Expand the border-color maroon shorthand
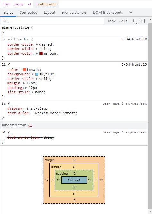The height and width of the screenshot is (214, 152). [x=37, y=53]
